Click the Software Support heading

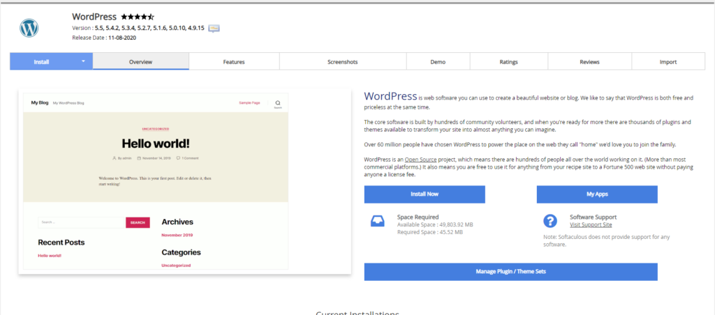tap(594, 217)
